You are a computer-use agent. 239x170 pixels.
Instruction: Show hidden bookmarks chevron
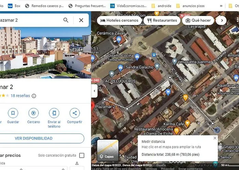(x=221, y=6)
